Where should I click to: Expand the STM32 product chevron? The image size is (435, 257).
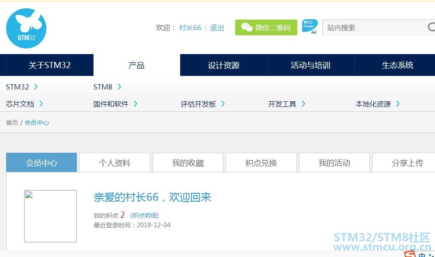[x=36, y=87]
